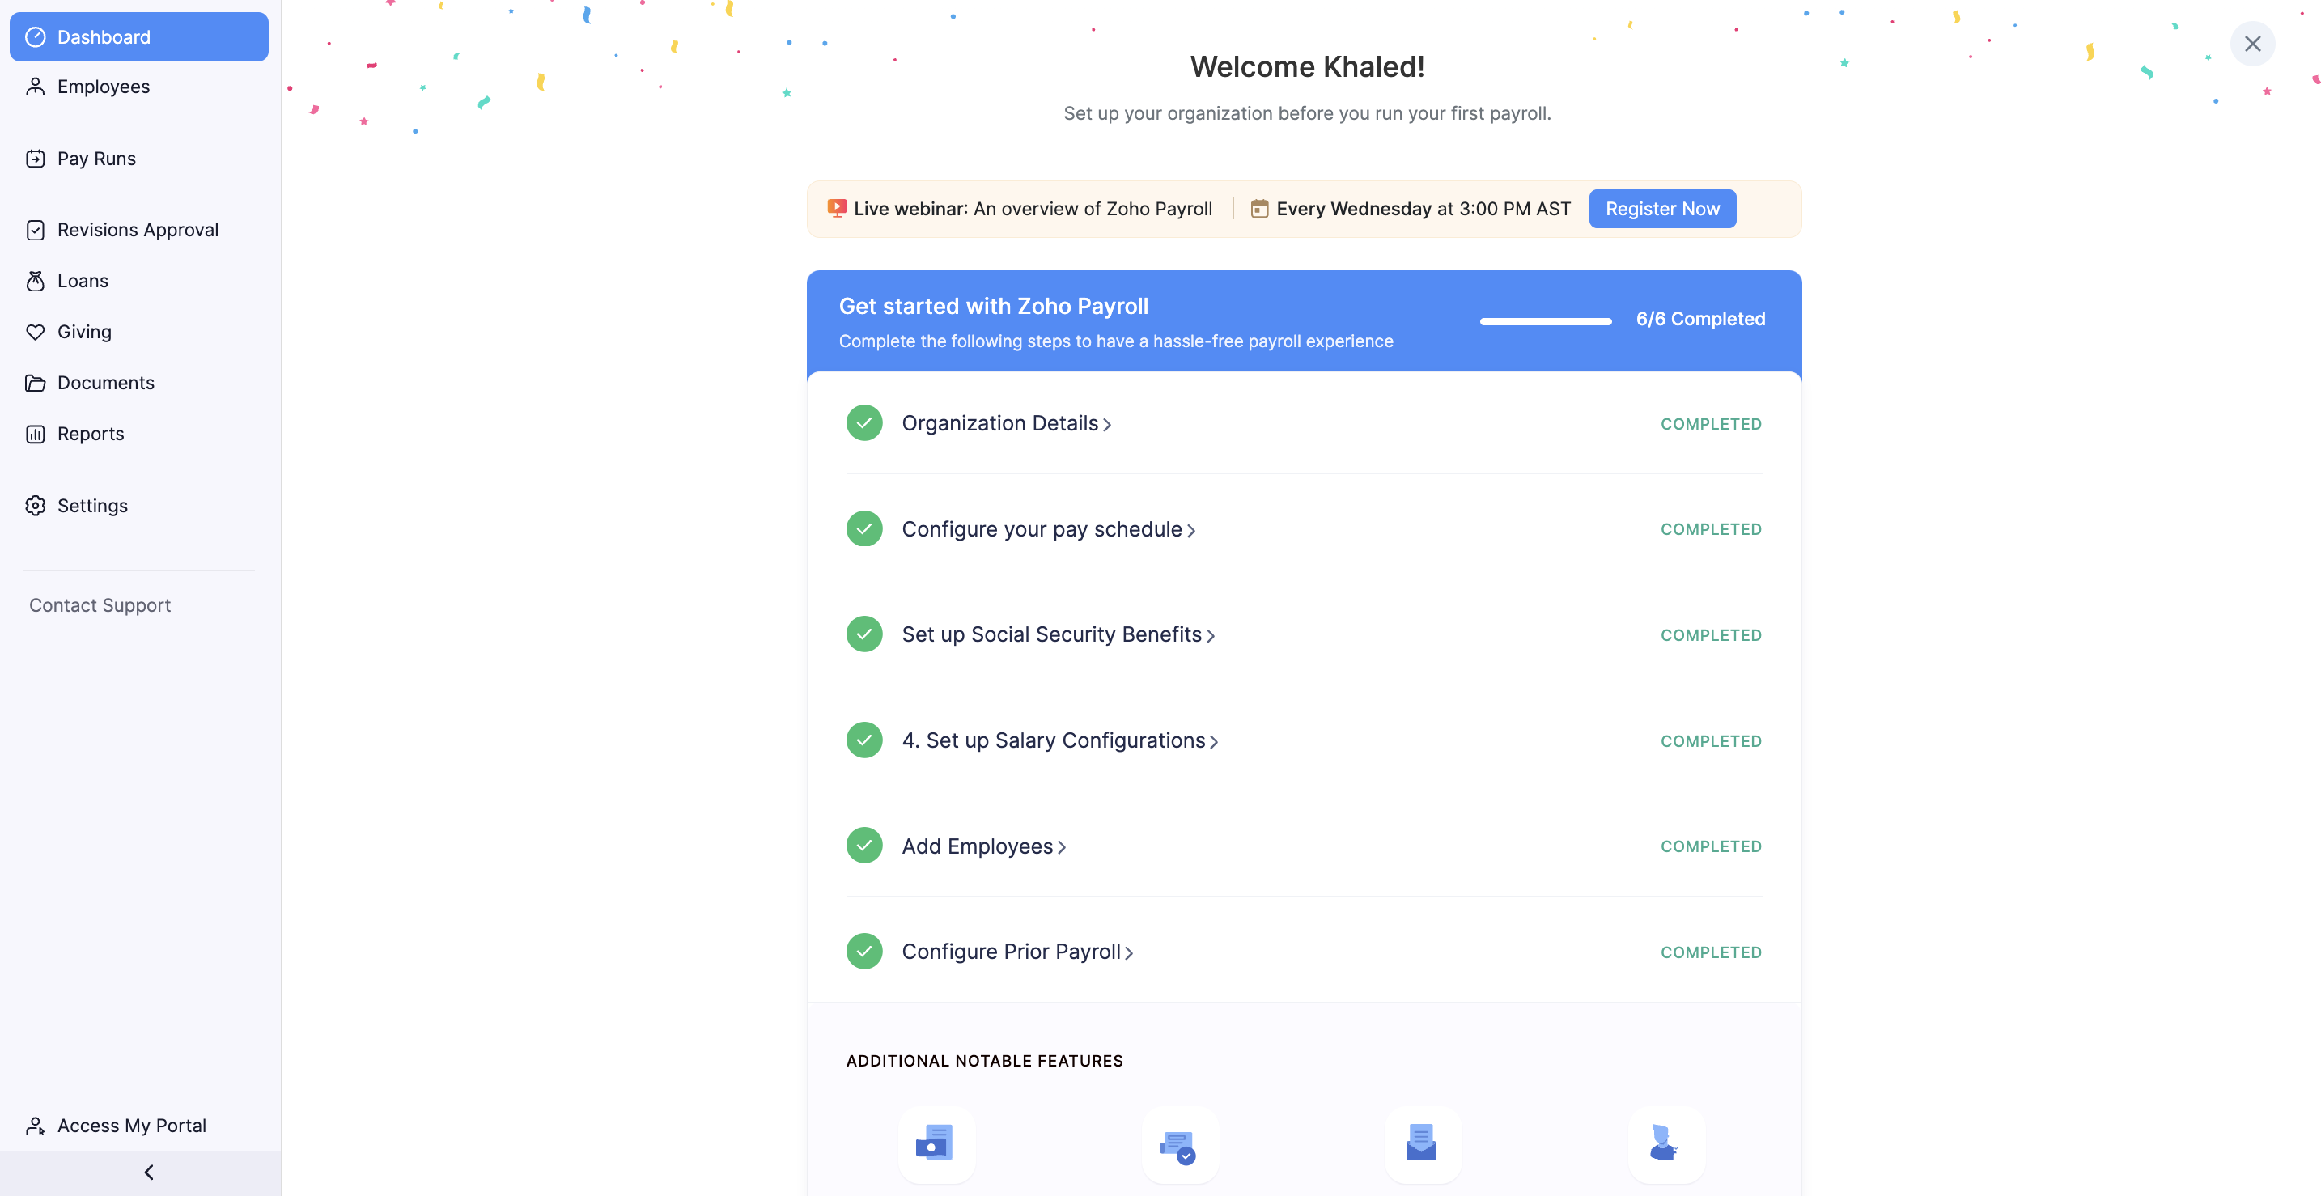Click the green check beside Add Employees

point(863,846)
